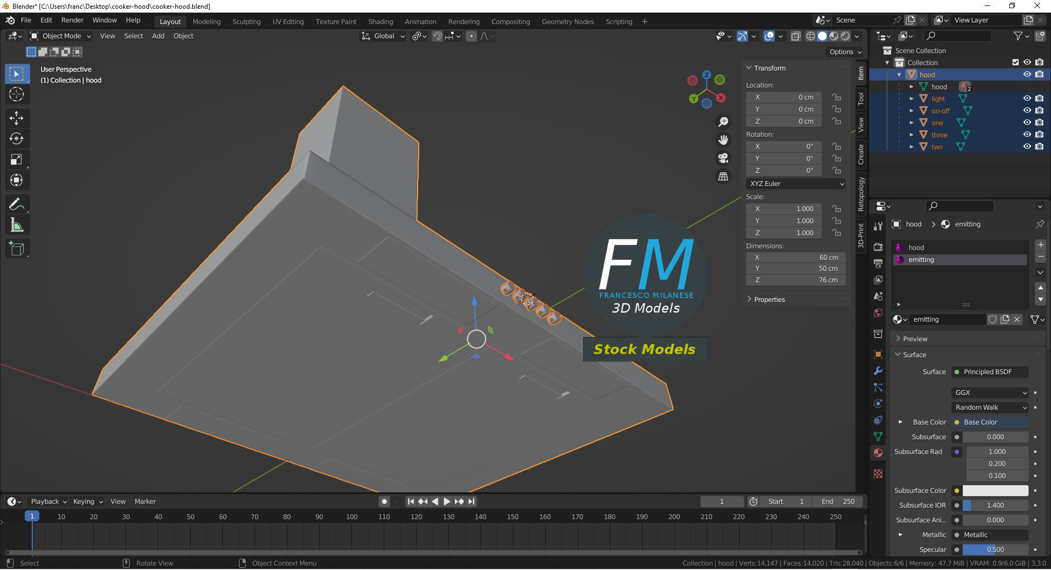1051x570 pixels.
Task: Toggle auto keying record button
Action: (x=384, y=502)
